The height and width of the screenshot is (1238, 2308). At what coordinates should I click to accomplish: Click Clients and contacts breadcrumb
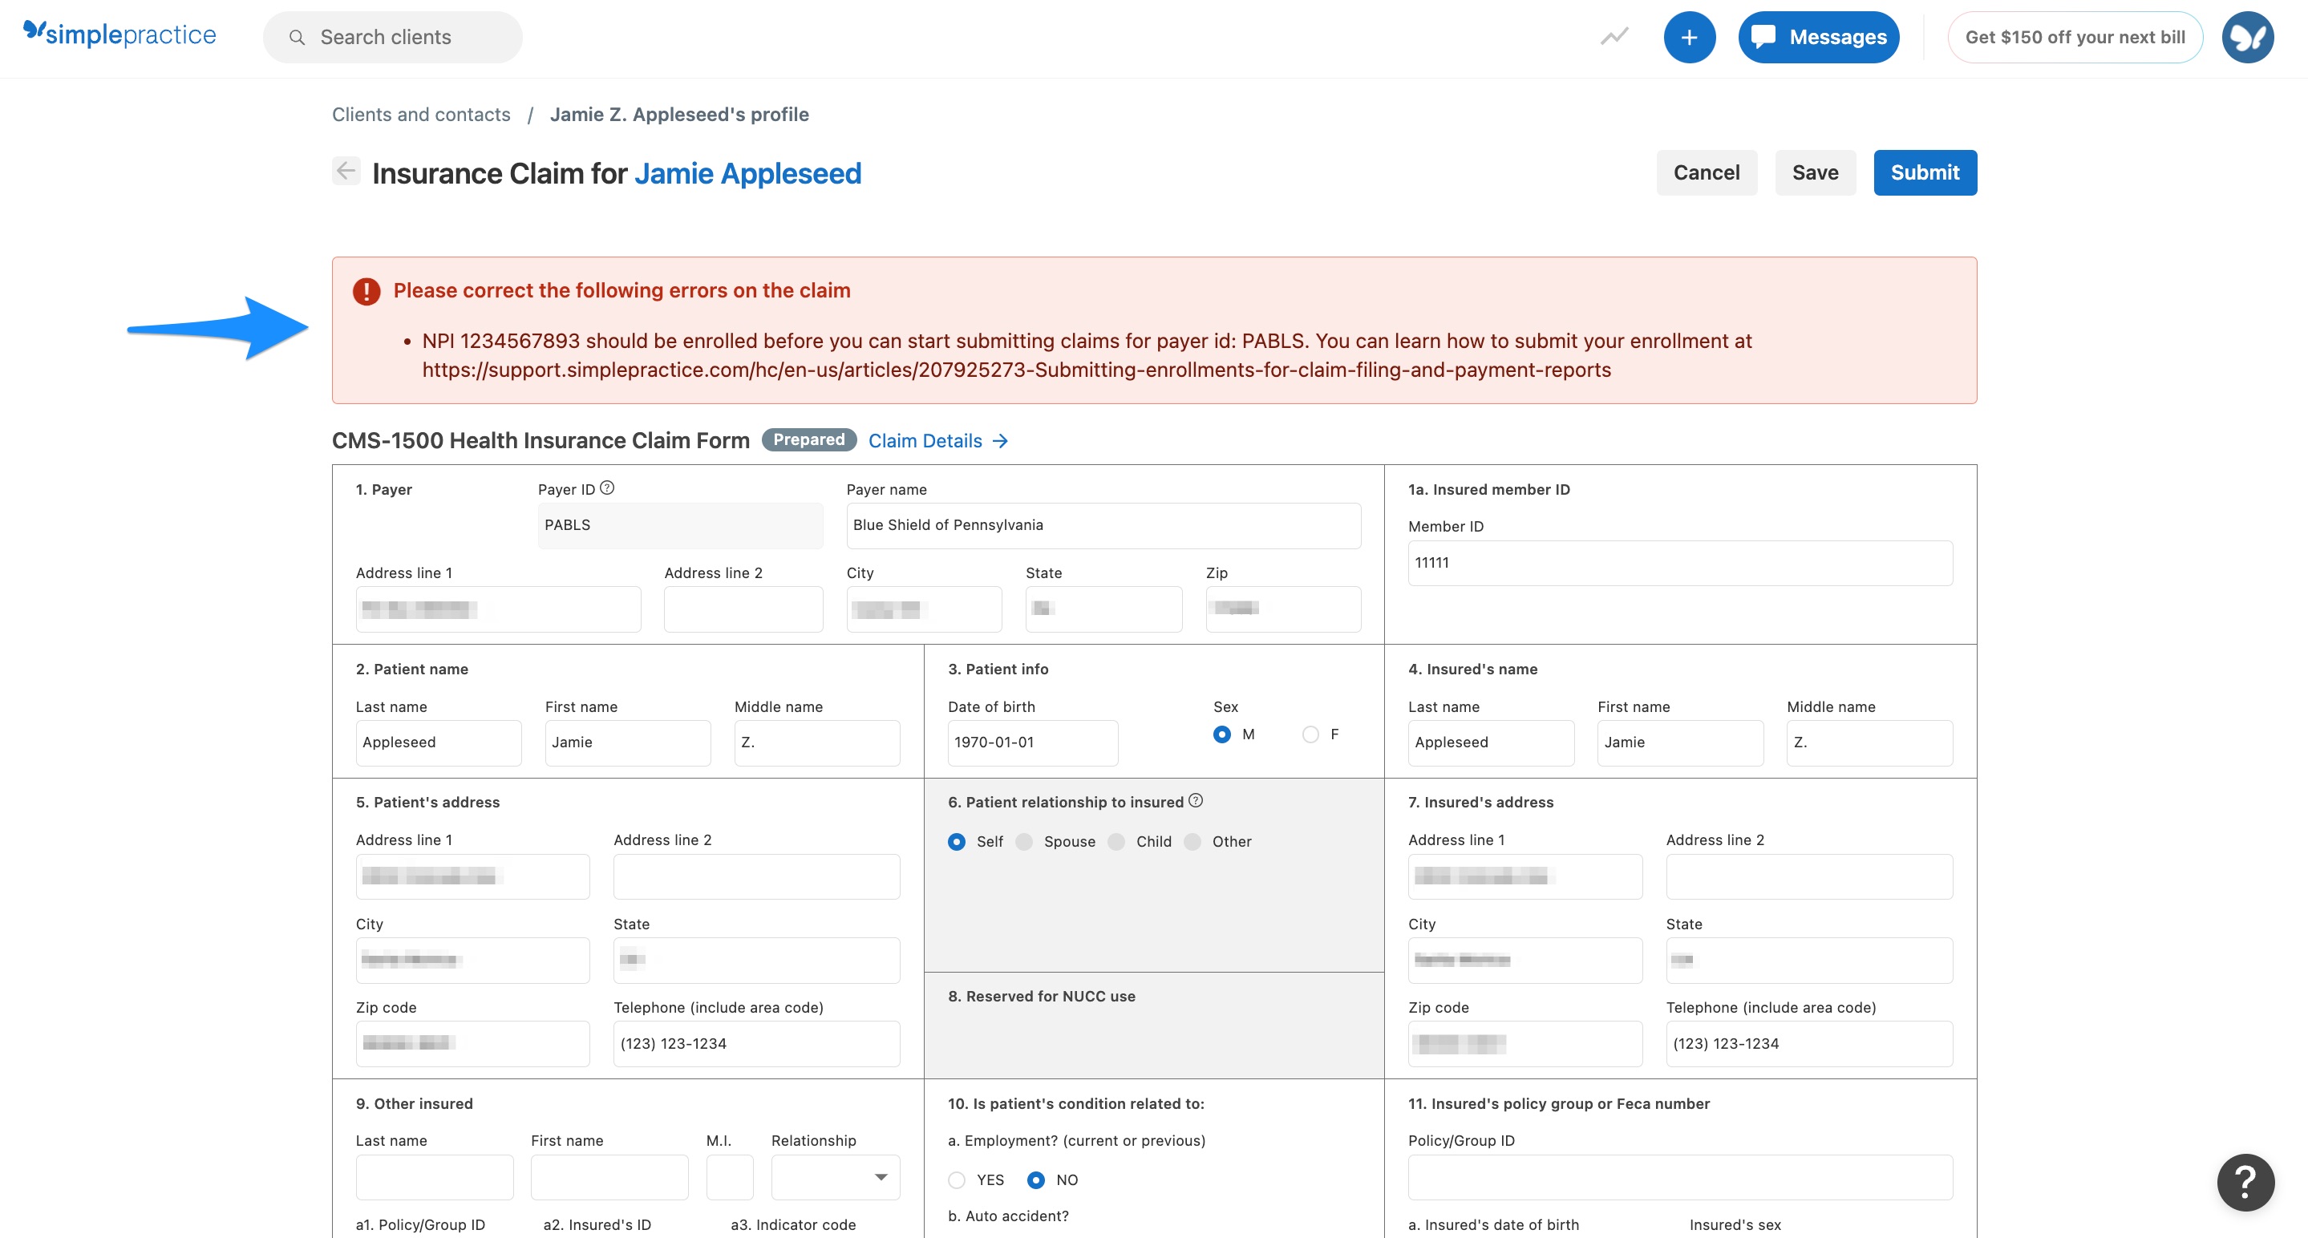(421, 115)
